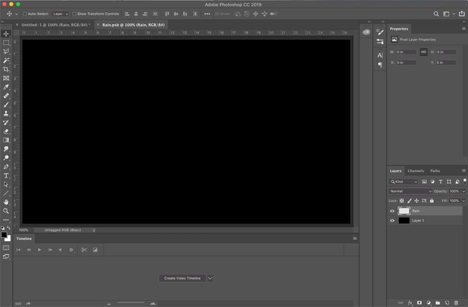The image size is (468, 307).
Task: Open the Layers panel menu
Action: point(463,170)
